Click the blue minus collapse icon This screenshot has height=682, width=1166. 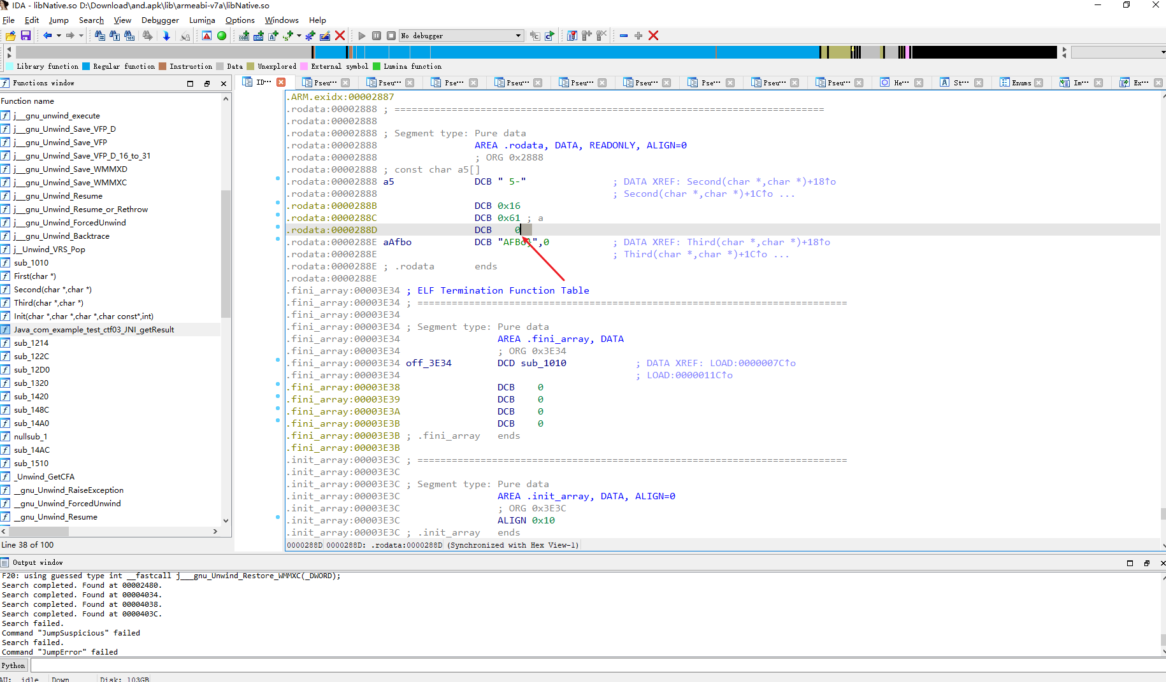pos(624,36)
